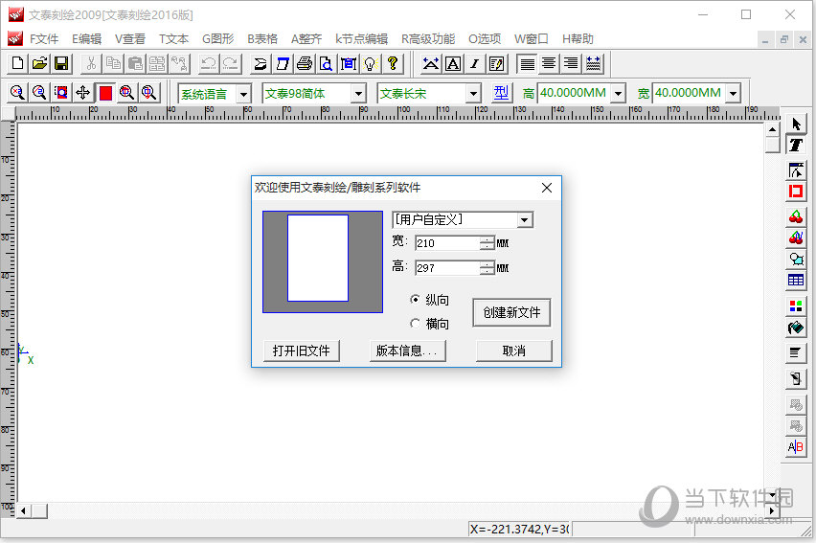Open the V查看 menu

130,39
